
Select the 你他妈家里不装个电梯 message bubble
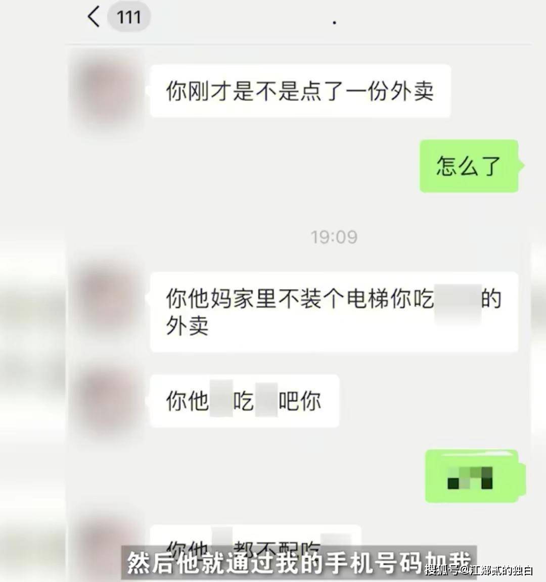tap(334, 312)
